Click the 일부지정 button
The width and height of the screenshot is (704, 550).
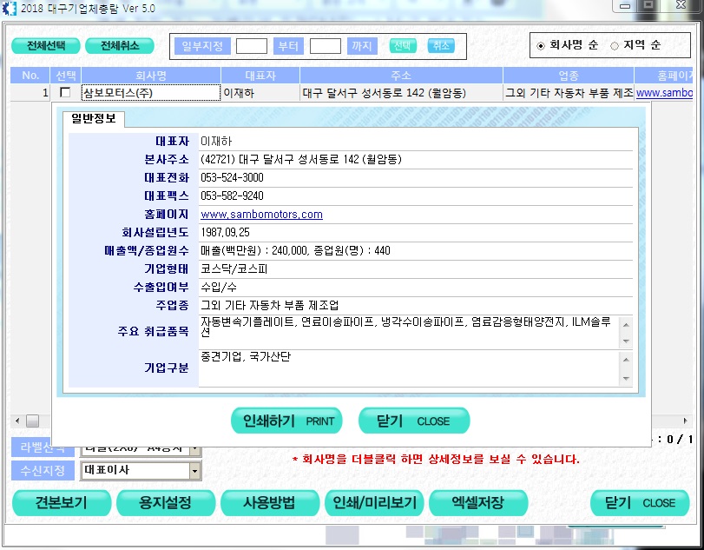(x=202, y=46)
